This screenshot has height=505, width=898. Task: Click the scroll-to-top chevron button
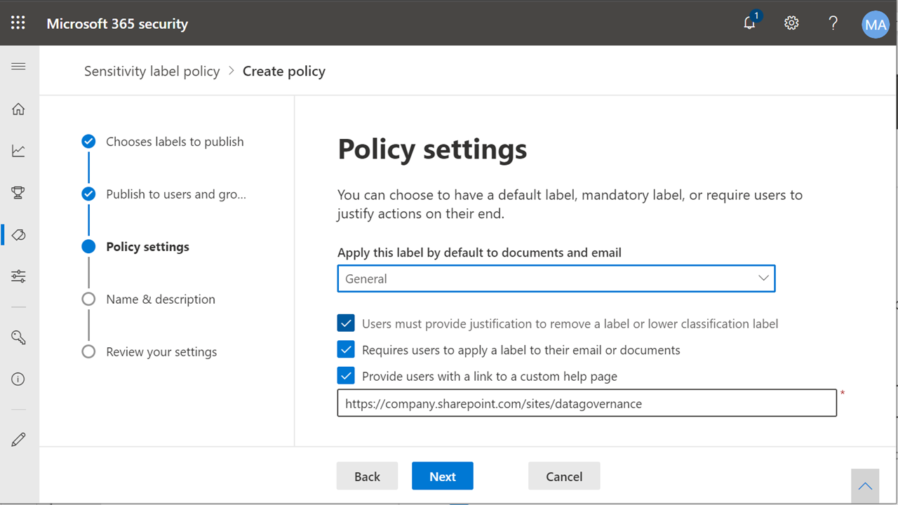865,486
